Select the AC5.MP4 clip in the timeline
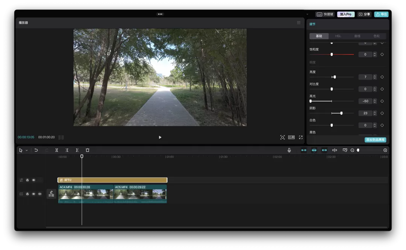 coord(140,194)
